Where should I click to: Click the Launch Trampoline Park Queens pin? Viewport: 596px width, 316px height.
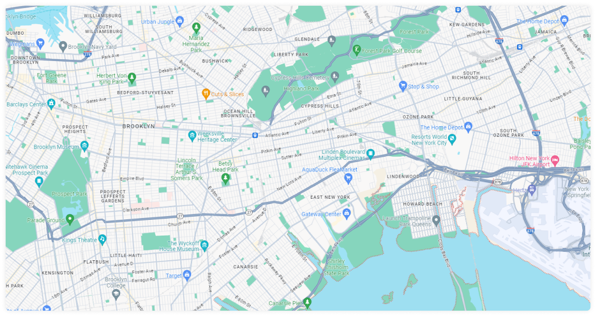coord(437,220)
